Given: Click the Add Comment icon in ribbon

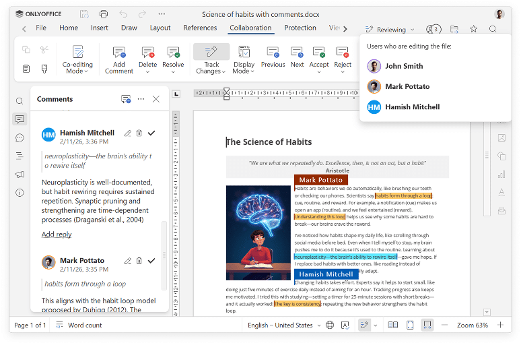Looking at the screenshot, I should click(x=119, y=53).
